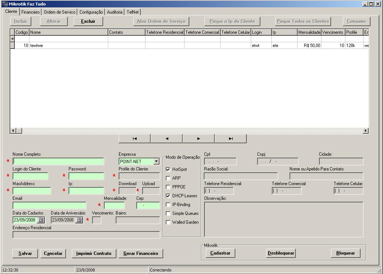Click the Excluir button

coord(88,21)
